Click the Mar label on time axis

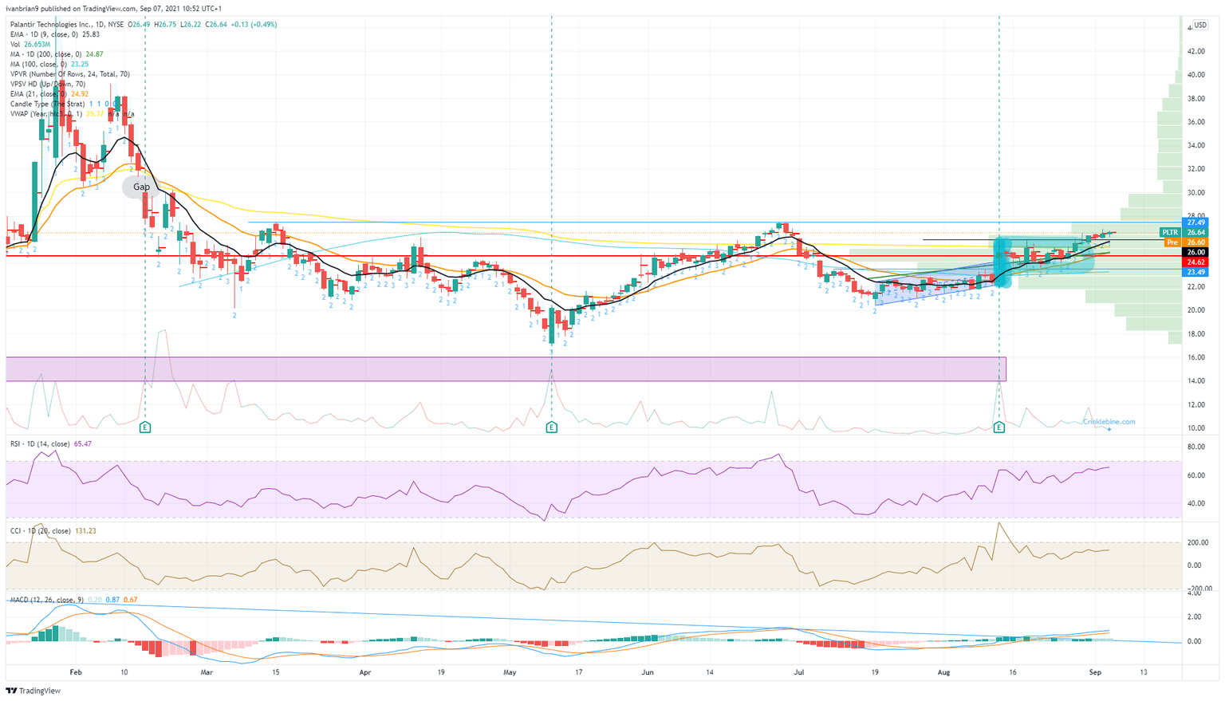[x=207, y=672]
